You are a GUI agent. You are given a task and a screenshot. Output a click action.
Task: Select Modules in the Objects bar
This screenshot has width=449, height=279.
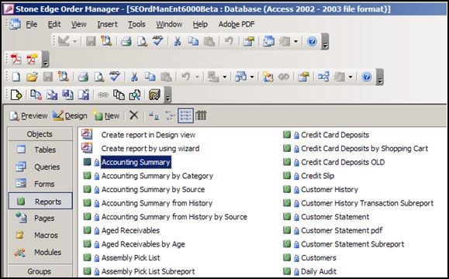click(x=40, y=253)
